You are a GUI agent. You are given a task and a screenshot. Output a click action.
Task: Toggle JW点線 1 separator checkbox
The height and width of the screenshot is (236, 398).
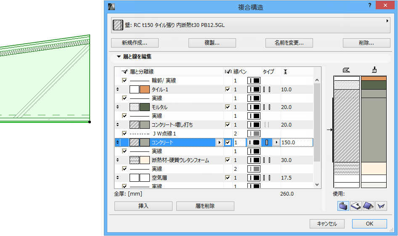click(x=125, y=133)
